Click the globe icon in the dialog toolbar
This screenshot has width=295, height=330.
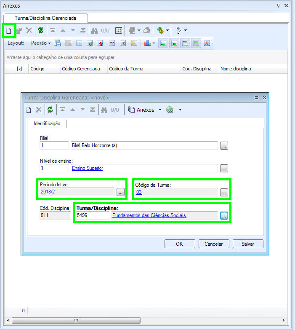tap(170, 110)
